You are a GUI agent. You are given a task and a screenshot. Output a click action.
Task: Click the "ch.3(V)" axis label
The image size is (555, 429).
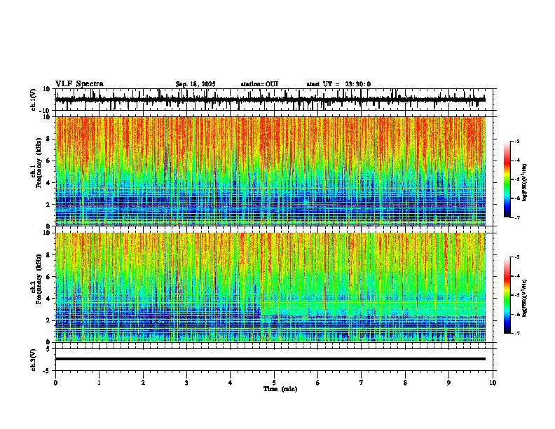point(33,360)
